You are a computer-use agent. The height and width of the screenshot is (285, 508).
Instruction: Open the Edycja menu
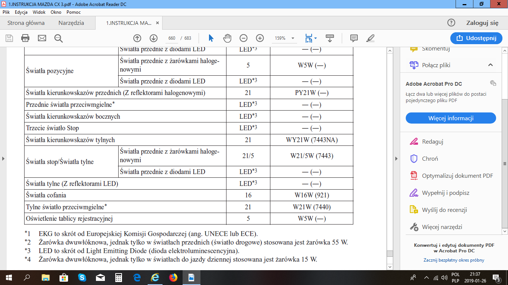21,12
